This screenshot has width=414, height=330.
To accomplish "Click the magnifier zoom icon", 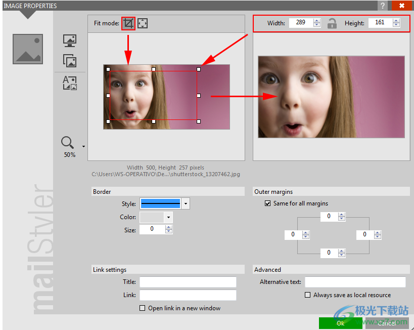I will [x=68, y=143].
